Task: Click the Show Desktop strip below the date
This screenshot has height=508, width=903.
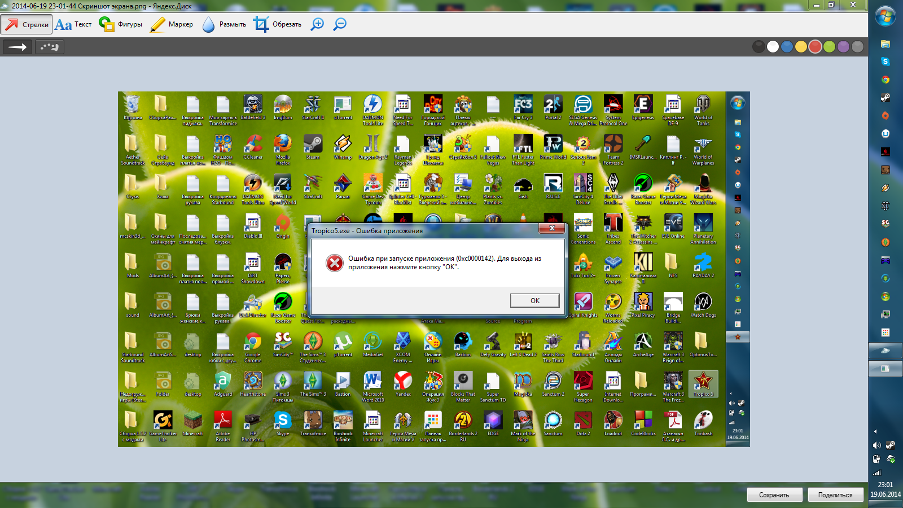Action: (886, 504)
